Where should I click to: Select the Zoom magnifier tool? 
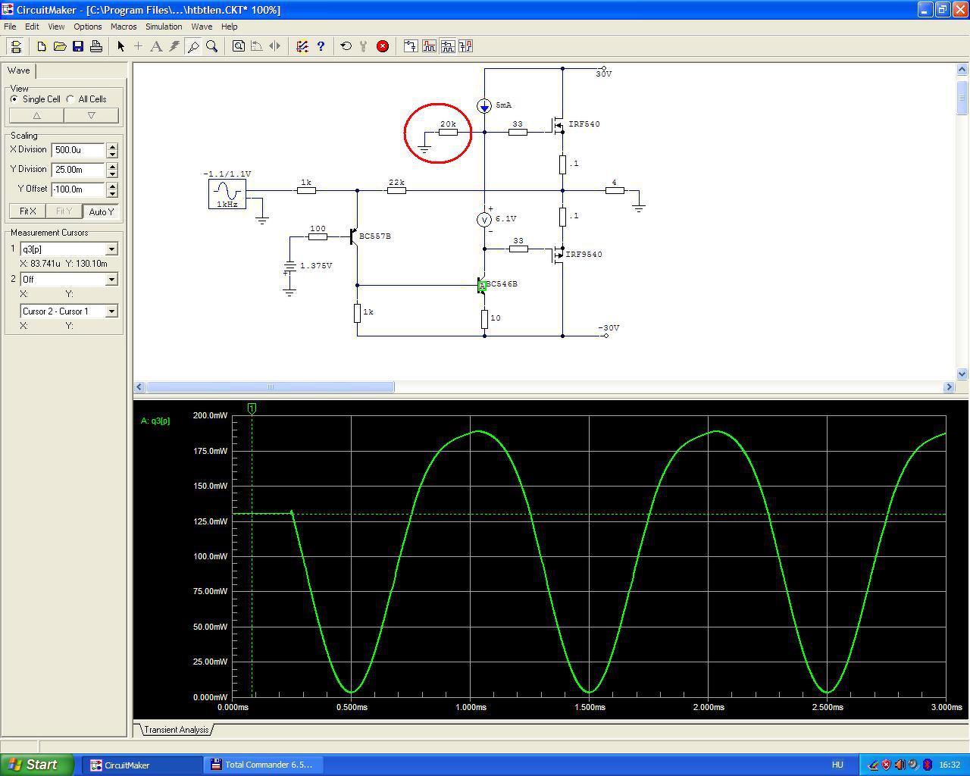212,46
